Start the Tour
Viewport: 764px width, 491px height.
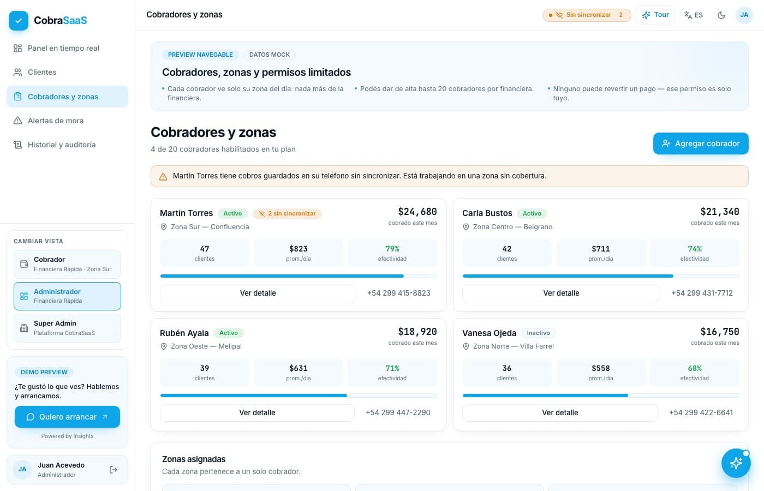655,15
